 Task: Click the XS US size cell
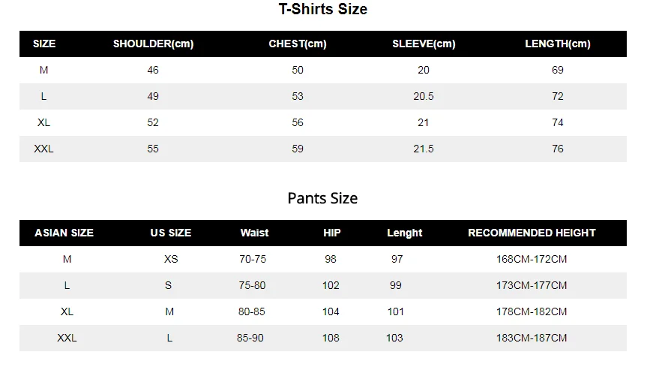click(171, 259)
